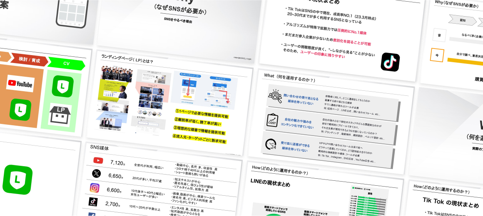This screenshot has height=216, width=483.
Task: Click the orange-outlined 今 box
Action: (x=437, y=55)
